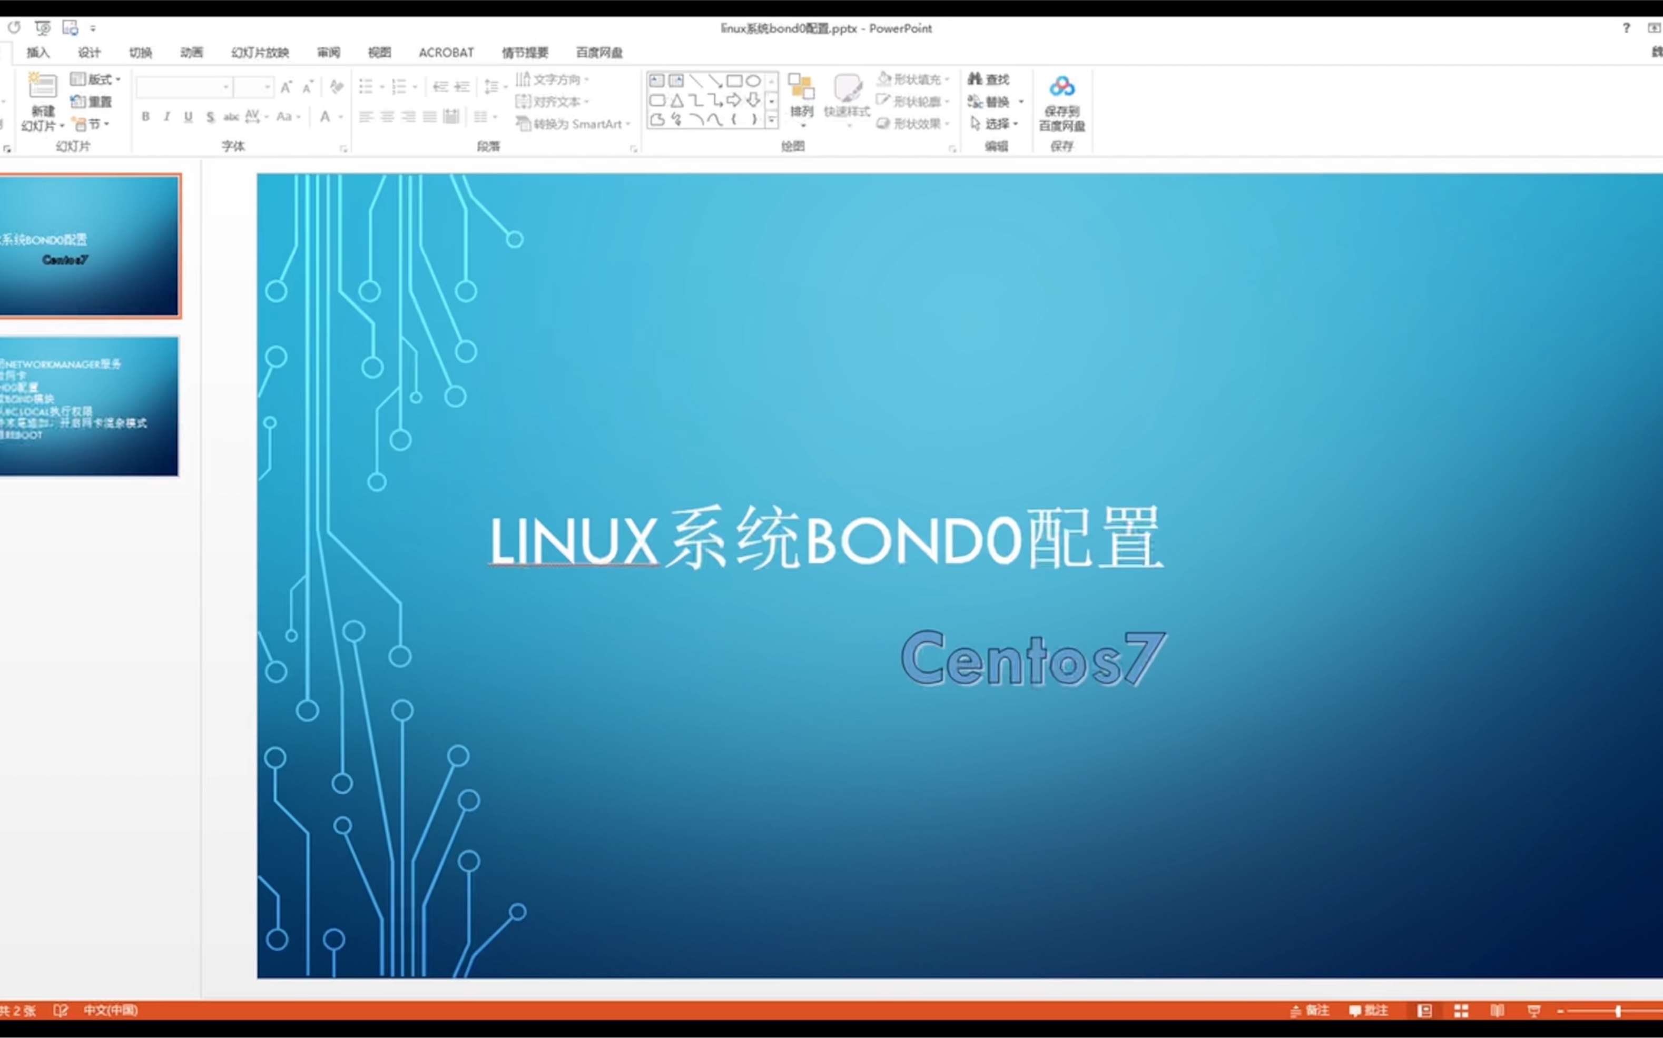Open the Select (选择) menu
Viewport: 1663px width, 1038px height.
993,124
